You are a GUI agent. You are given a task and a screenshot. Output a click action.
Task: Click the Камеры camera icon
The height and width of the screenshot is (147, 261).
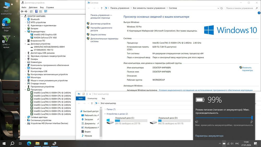(x=28, y=59)
